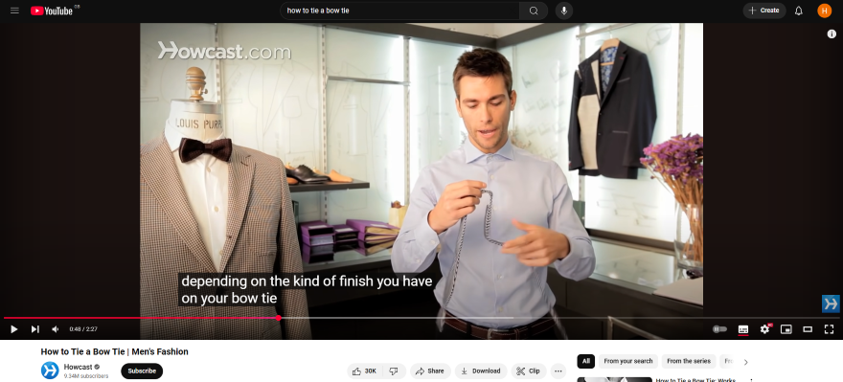
Task: Click the 0:48 / 2:27 time display
Action: coord(83,328)
